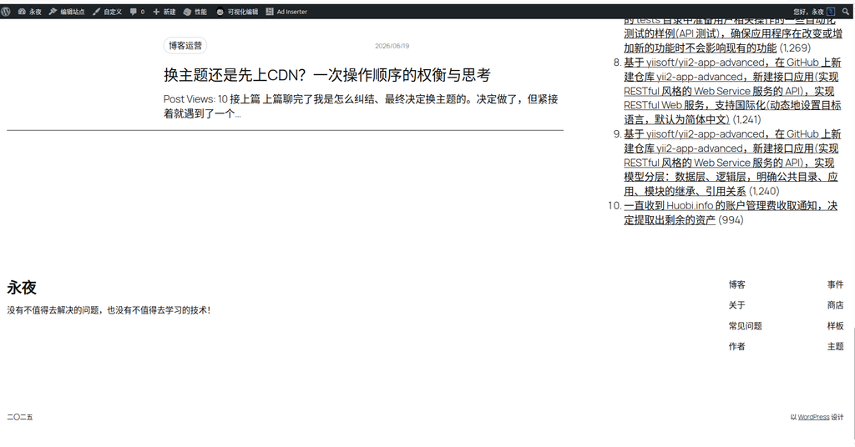Click the search magnifier icon
Image resolution: width=855 pixels, height=447 pixels.
pos(846,12)
